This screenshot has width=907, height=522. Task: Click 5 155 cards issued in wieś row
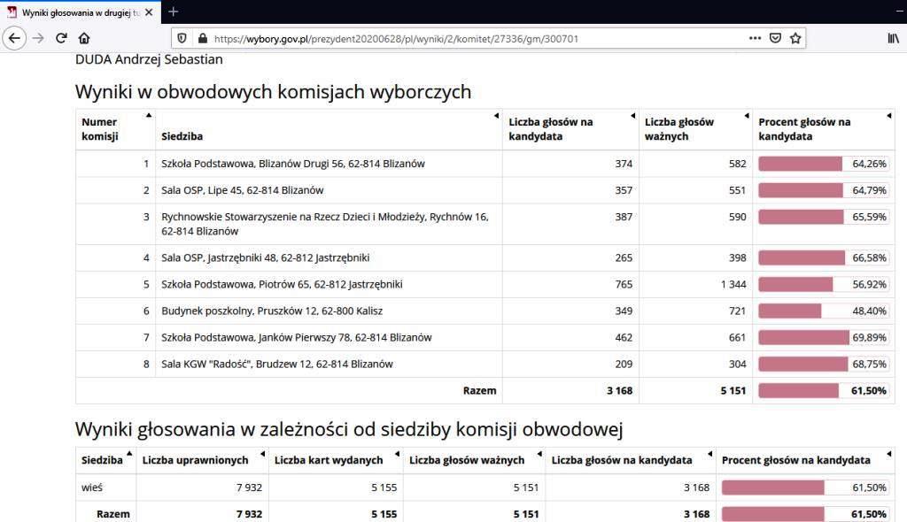(384, 487)
